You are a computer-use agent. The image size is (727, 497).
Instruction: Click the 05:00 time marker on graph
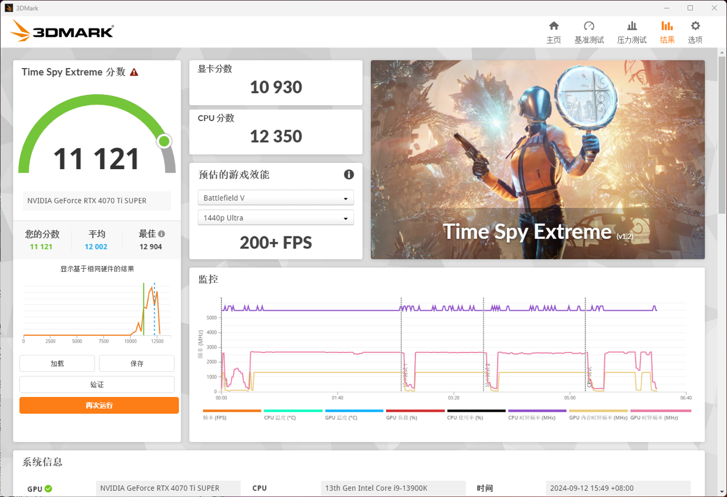pyautogui.click(x=570, y=398)
